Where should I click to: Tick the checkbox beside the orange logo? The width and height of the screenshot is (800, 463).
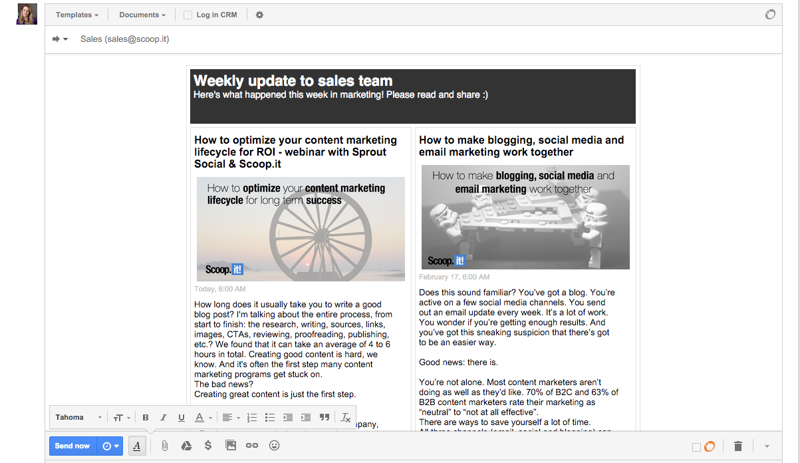pos(696,447)
